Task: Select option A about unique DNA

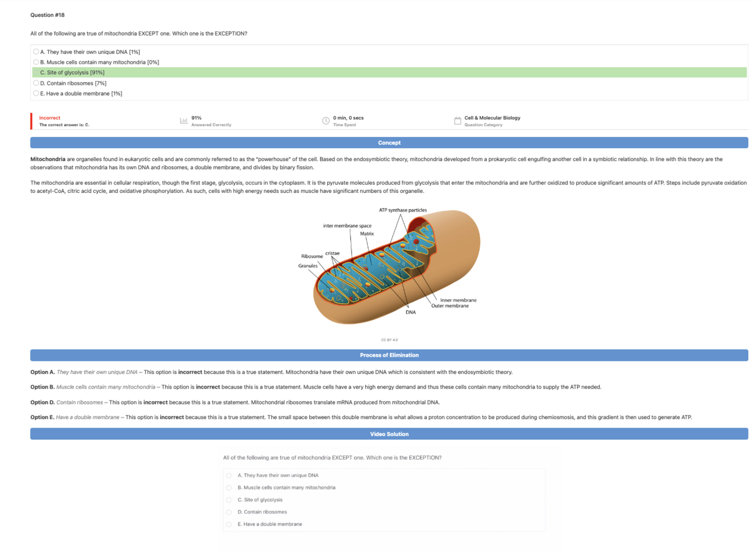Action: [36, 51]
